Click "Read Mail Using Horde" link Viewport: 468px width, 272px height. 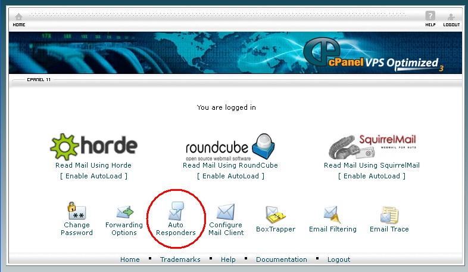coord(93,165)
